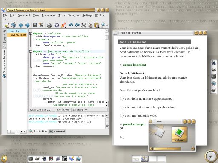This screenshot has width=218, height=163.
Task: Toggle INS insert mode in status bar
Action: (x=59, y=110)
